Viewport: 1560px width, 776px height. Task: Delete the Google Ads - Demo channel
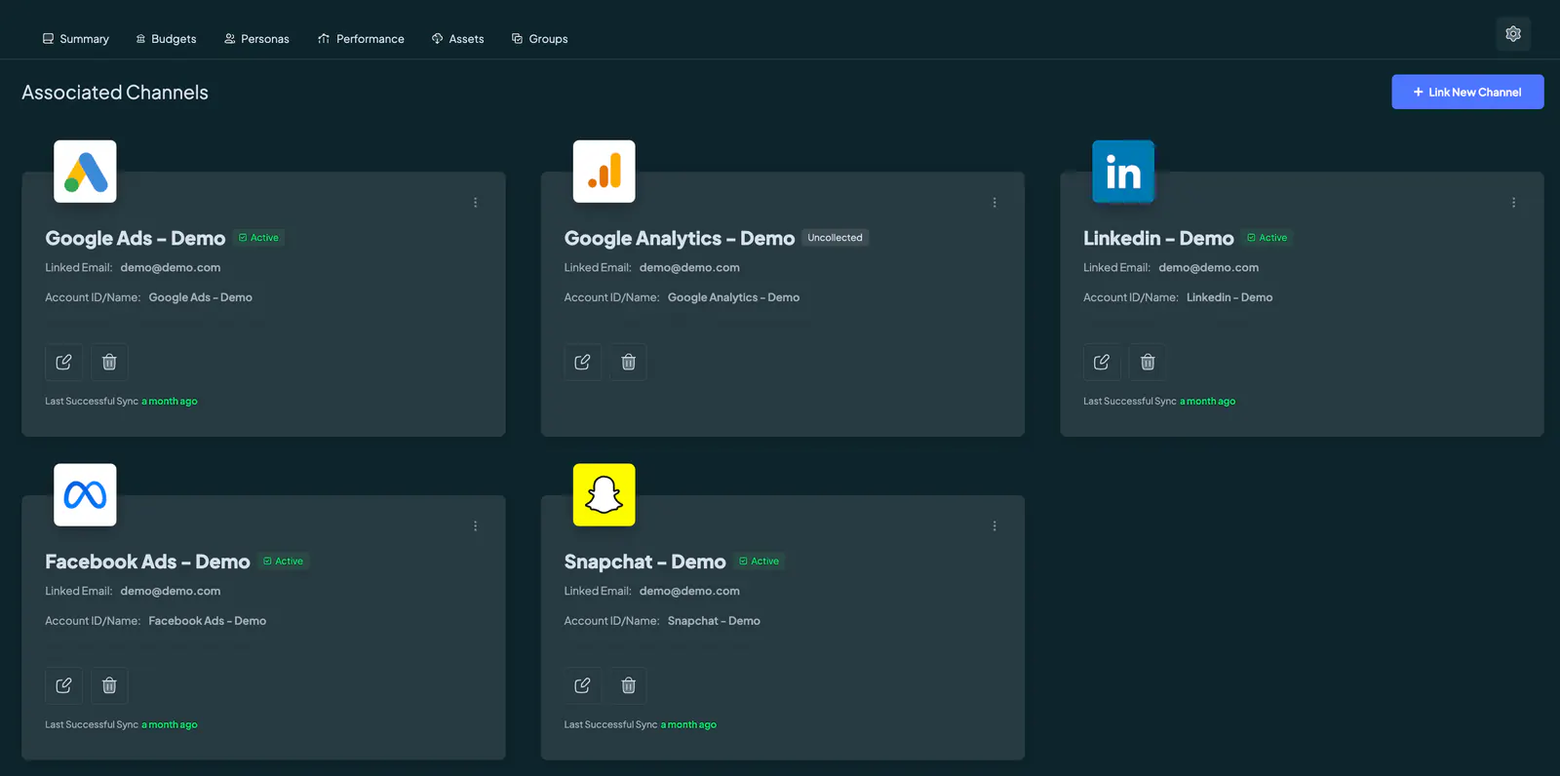click(x=109, y=362)
